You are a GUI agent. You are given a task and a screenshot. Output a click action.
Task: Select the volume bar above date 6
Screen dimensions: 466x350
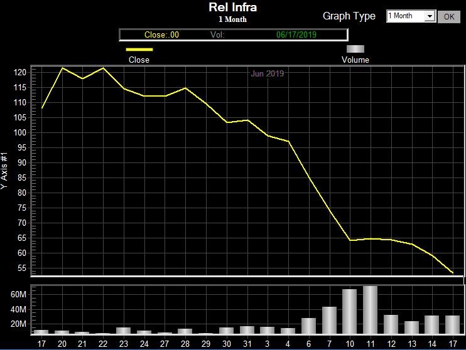coord(308,326)
